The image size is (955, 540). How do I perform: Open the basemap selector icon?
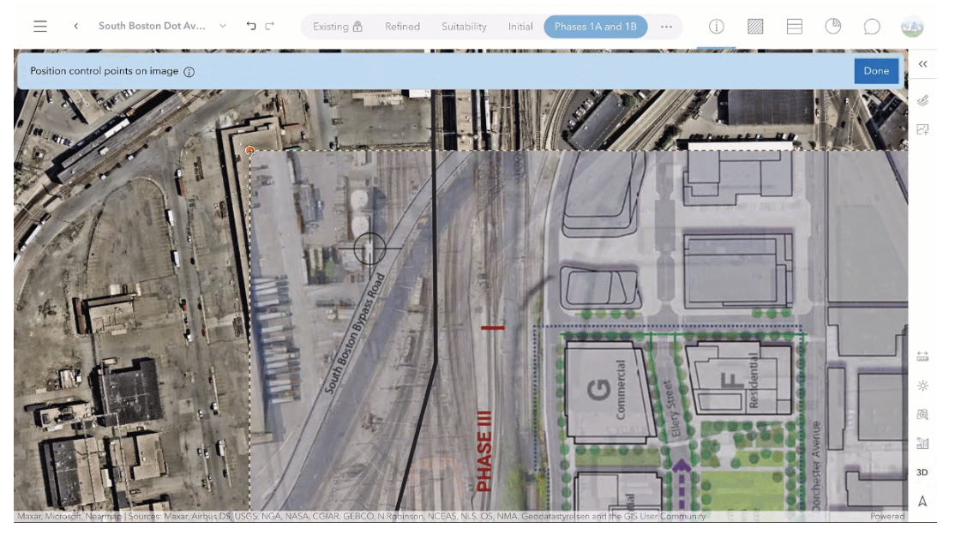[755, 26]
